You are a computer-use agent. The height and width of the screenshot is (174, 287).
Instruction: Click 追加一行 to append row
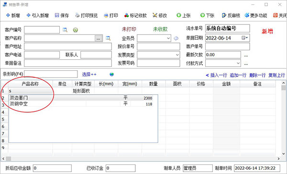[x=238, y=75]
